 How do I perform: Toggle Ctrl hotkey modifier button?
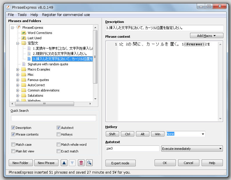coord(128,134)
